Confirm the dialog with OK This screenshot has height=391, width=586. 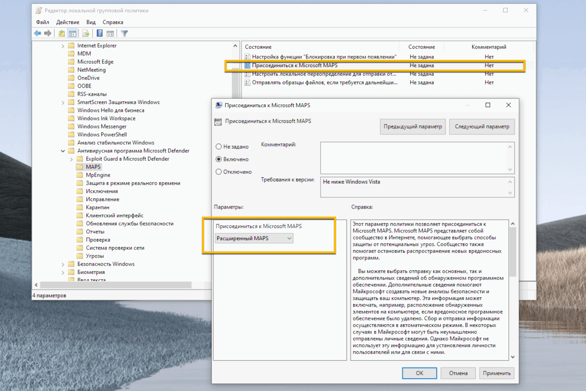[x=420, y=373]
